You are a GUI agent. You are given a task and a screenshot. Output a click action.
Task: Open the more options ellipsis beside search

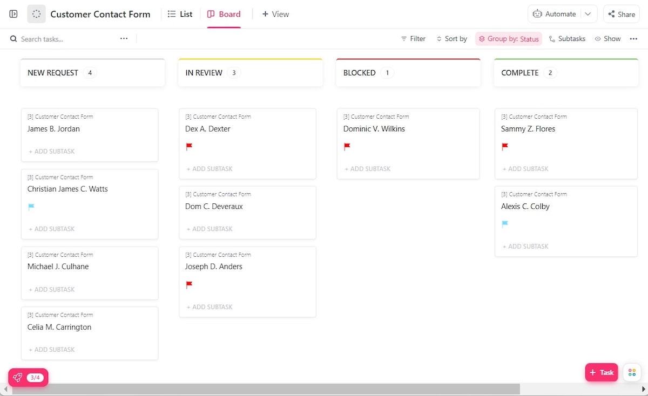coord(124,39)
